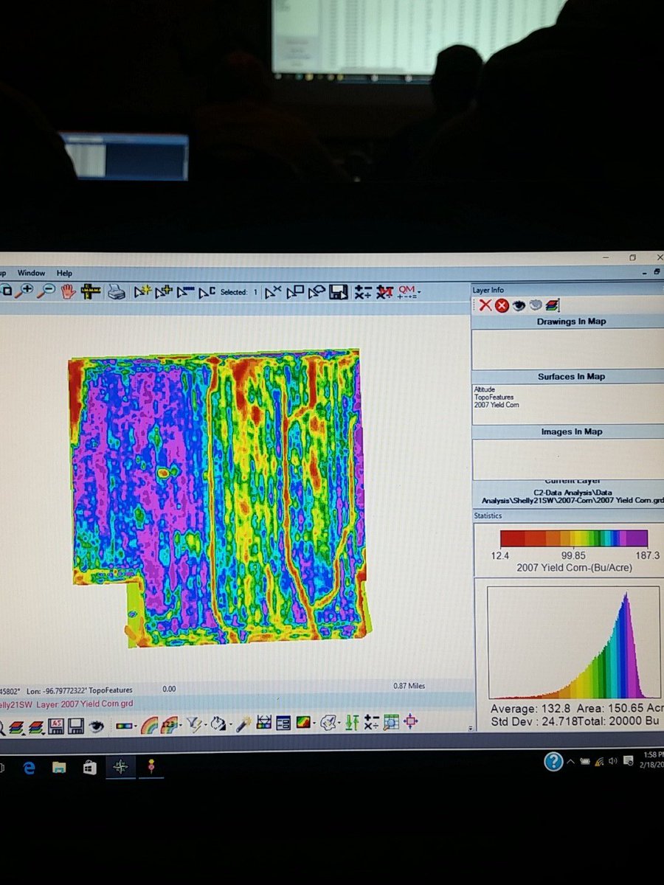Click the active mapping app taskbar icon
Viewport: 664px width, 885px height.
click(121, 767)
